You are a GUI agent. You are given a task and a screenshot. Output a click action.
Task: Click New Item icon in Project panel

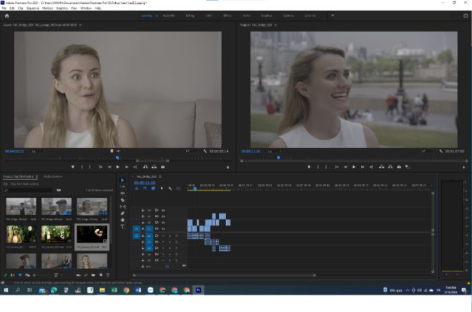[x=101, y=275]
